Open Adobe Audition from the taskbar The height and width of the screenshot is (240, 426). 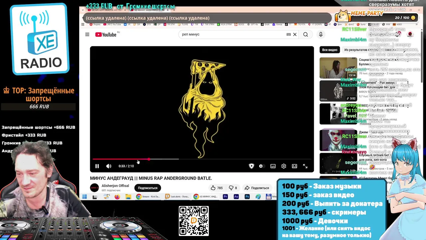point(236,197)
